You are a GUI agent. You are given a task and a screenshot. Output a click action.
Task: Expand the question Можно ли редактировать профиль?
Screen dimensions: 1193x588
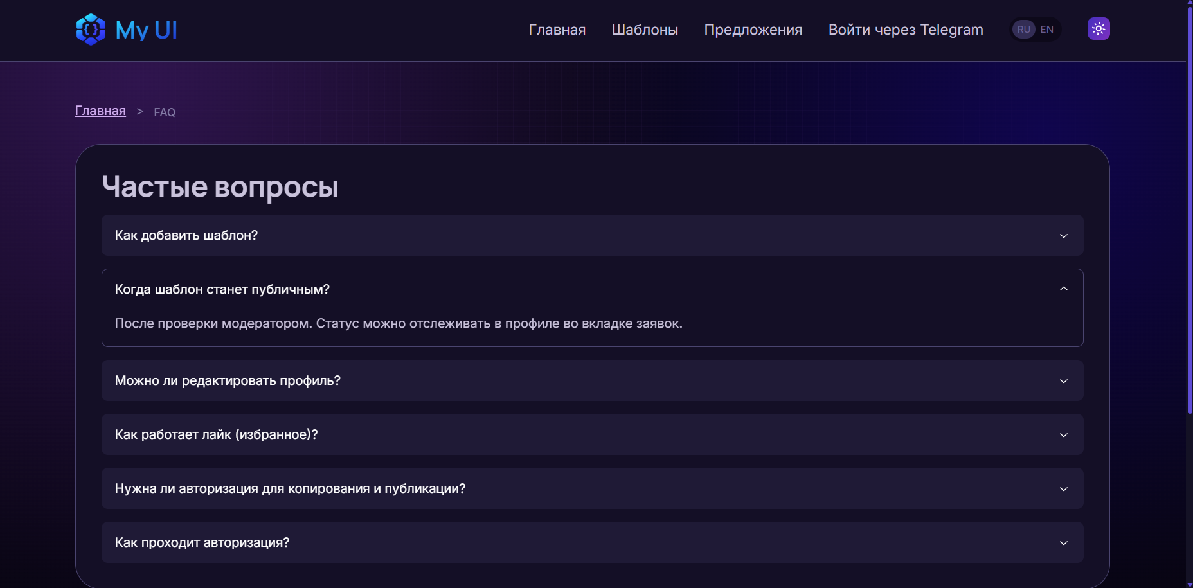[x=593, y=380]
